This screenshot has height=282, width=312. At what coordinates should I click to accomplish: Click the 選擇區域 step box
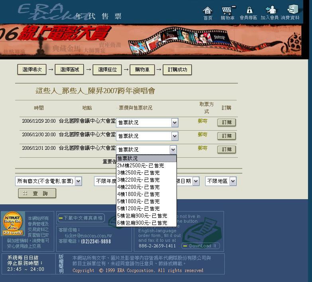[69, 69]
